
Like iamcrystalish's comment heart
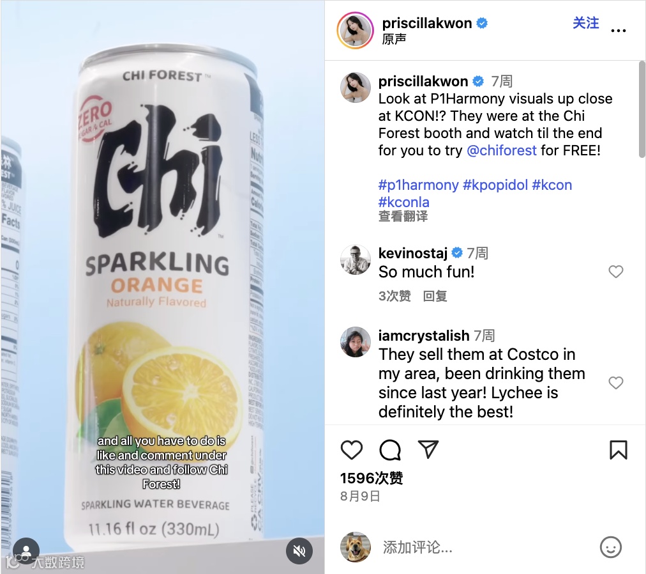click(x=616, y=383)
